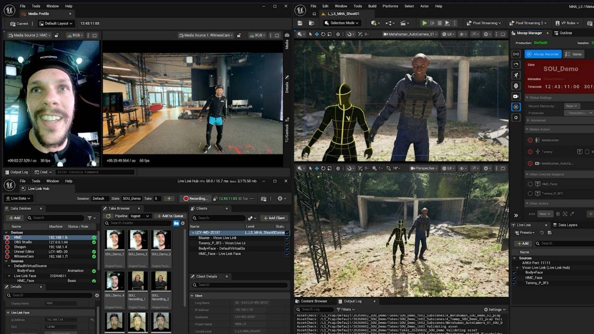Select the Shogun device row
Image resolution: width=594 pixels, height=334 pixels.
pyautogui.click(x=51, y=247)
